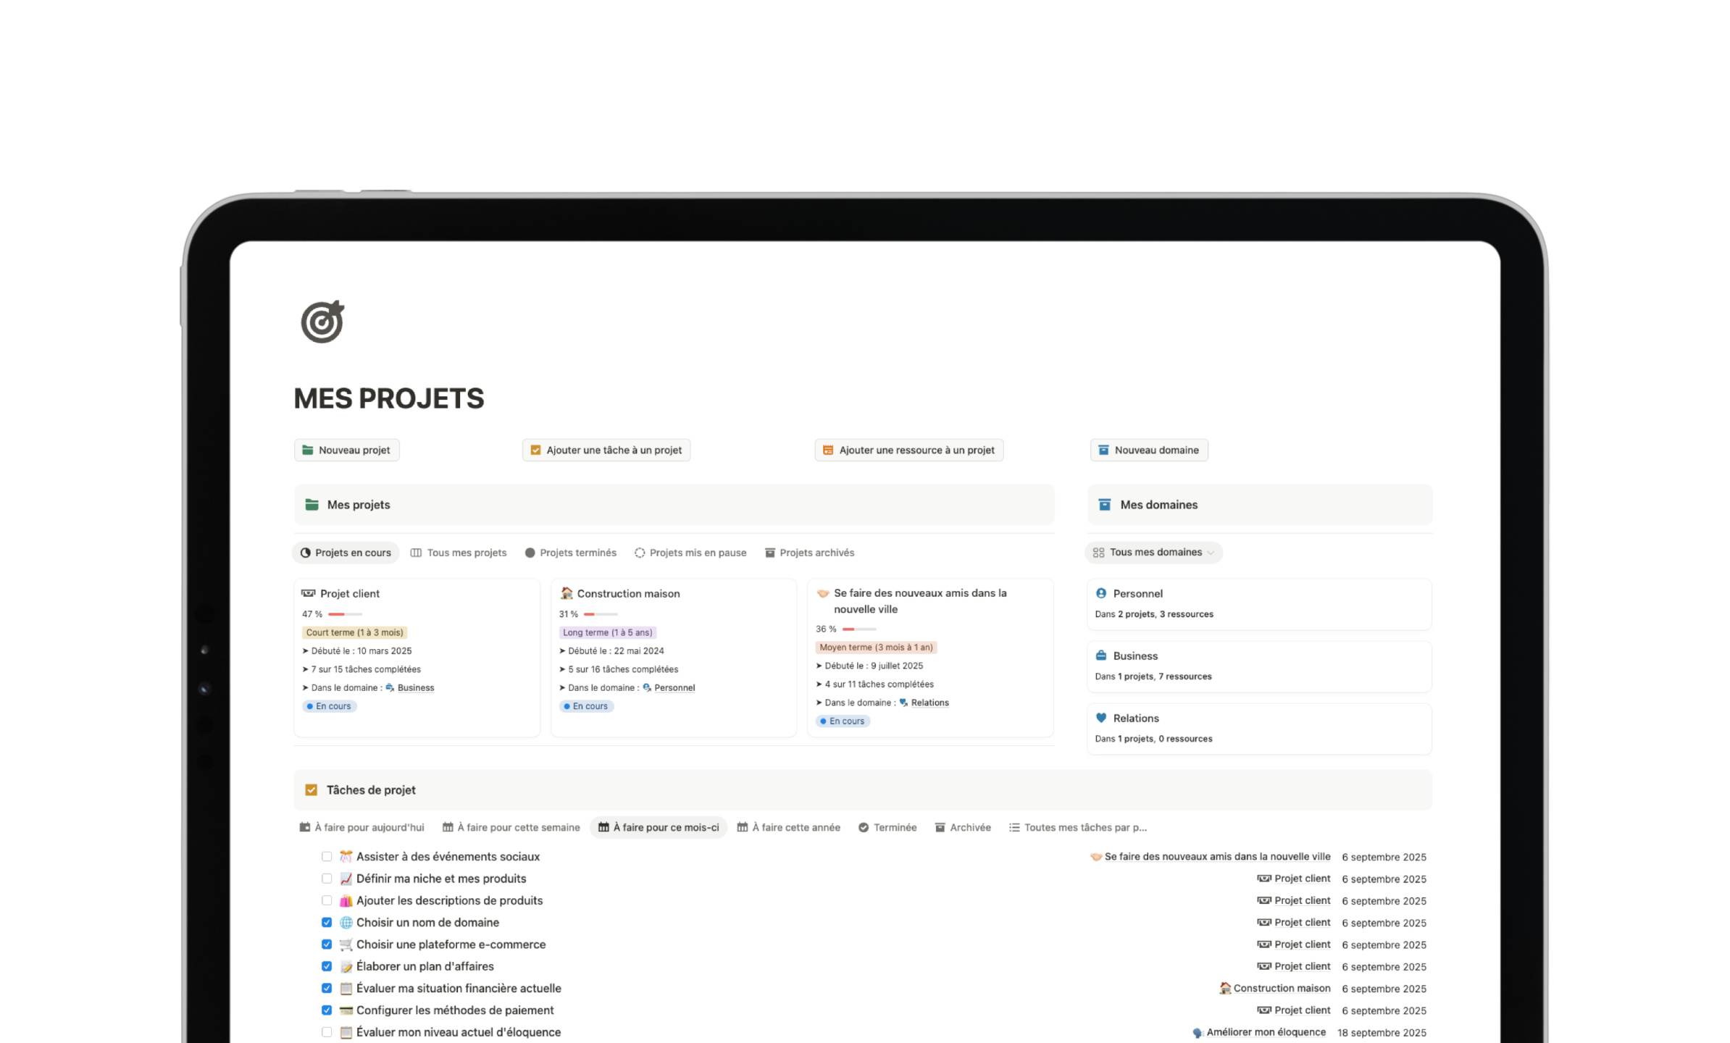This screenshot has width=1730, height=1043.
Task: Click the person icon on Personnel domain card
Action: (x=1101, y=592)
